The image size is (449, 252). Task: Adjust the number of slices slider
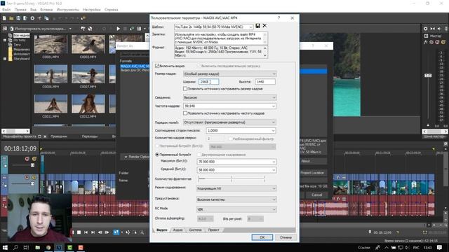[x=232, y=179]
